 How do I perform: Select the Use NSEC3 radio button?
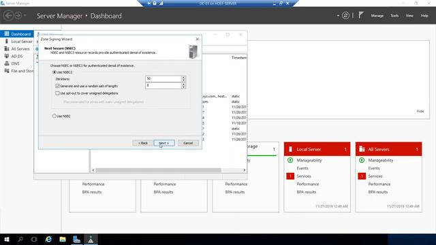[54, 72]
